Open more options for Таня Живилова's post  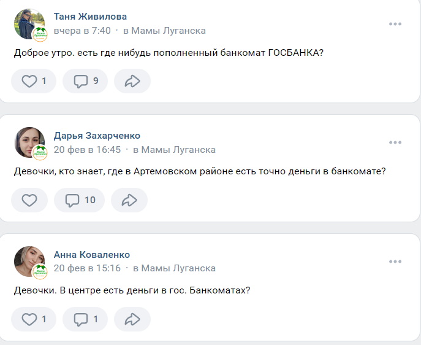tap(395, 24)
